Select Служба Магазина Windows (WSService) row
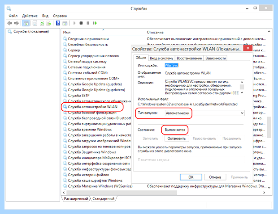278x214 pixels. [100, 186]
